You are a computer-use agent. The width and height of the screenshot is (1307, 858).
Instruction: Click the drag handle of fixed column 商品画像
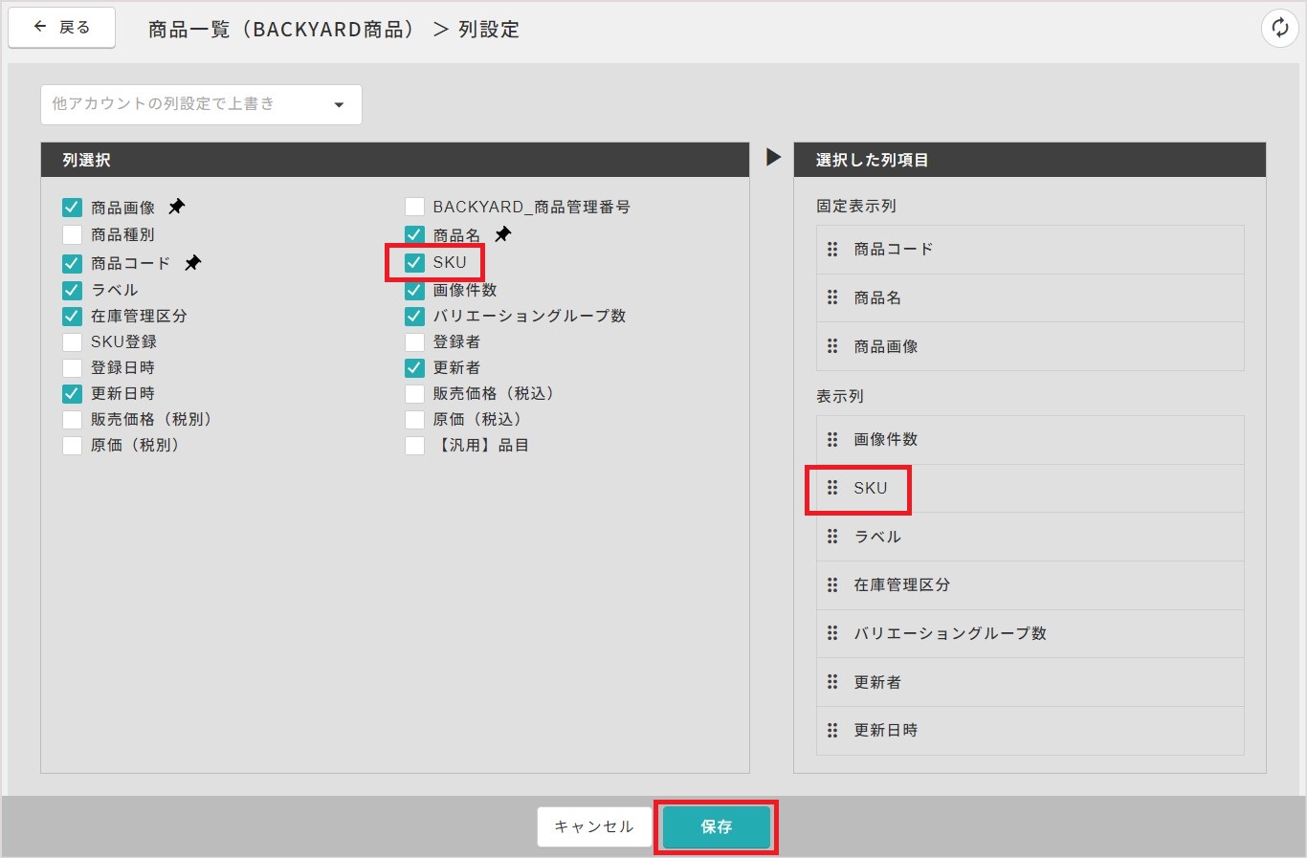[832, 346]
